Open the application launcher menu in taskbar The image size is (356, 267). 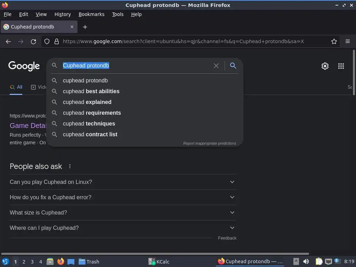[x=6, y=261]
